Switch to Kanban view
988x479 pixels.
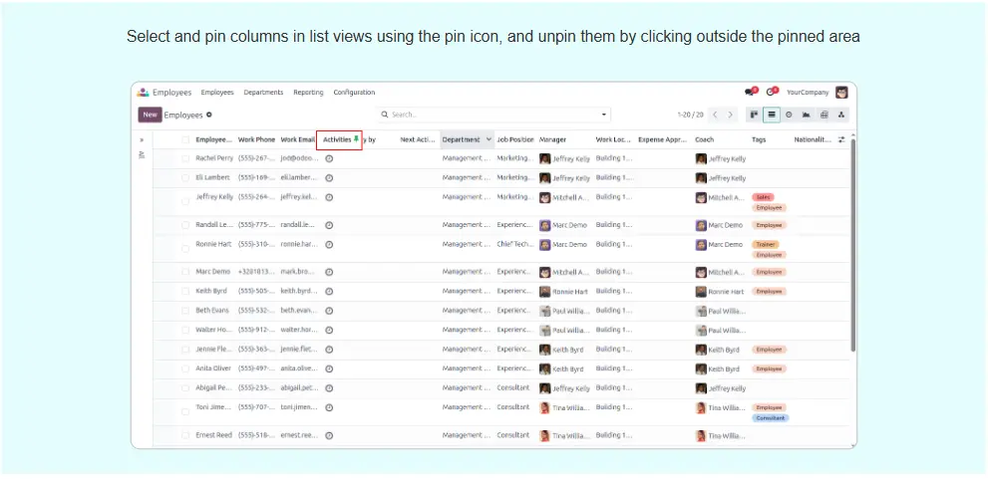[x=754, y=115]
